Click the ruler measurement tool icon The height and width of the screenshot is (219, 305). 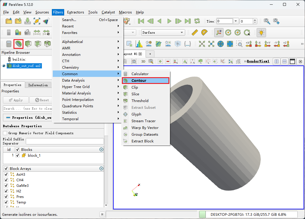pos(195,32)
